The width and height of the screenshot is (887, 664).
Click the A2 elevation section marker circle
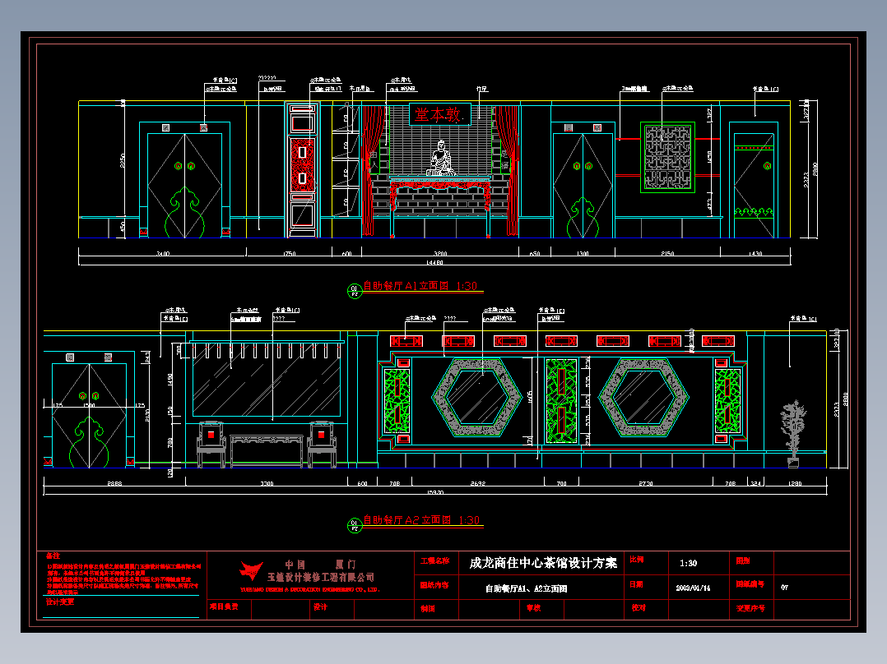pyautogui.click(x=354, y=526)
